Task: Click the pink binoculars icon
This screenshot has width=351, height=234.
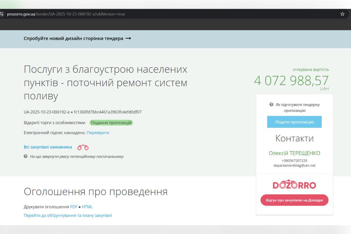Action: (x=83, y=147)
